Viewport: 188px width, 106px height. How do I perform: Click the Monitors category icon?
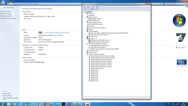(x=88, y=29)
